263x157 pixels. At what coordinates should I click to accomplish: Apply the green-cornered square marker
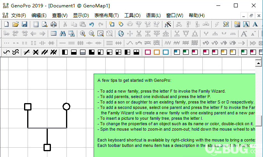pyautogui.click(x=186, y=52)
